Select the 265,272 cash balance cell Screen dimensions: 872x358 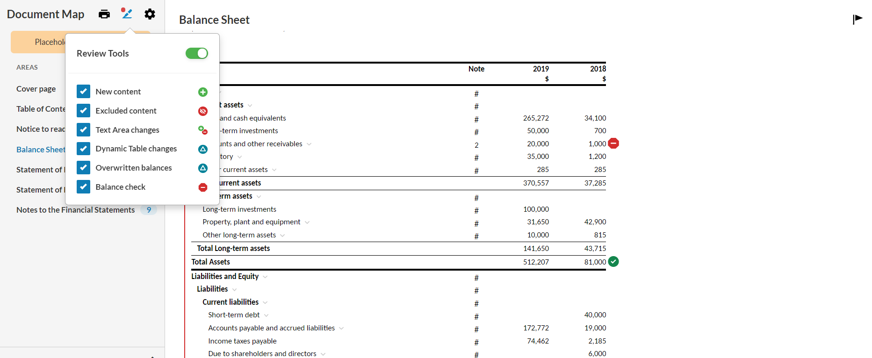[x=536, y=118]
